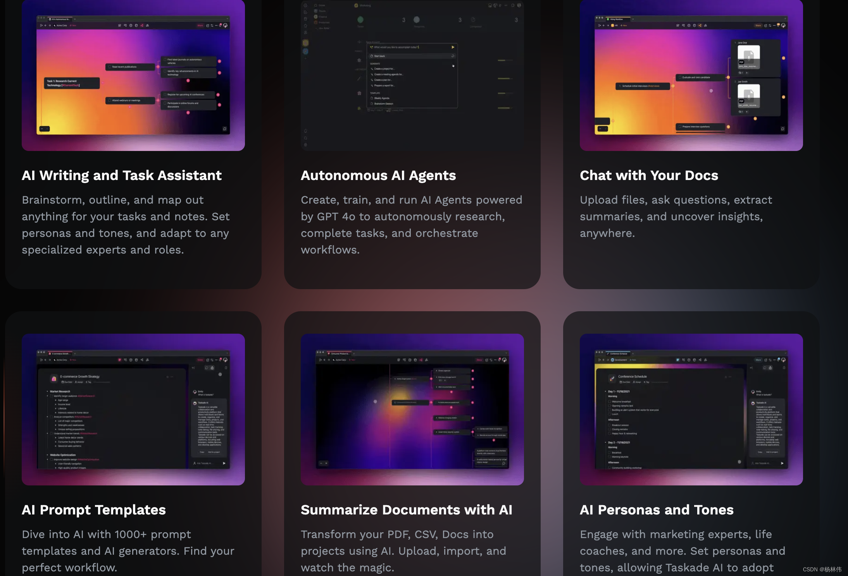Click Jane Doe's PDF resume file icon

(x=748, y=57)
